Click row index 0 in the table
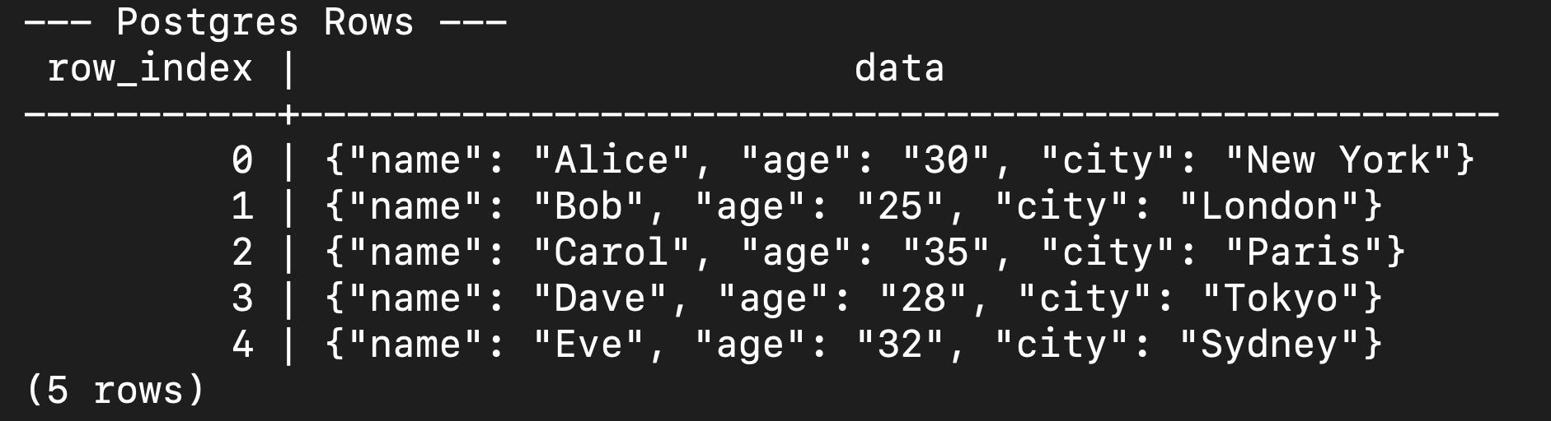 242,160
